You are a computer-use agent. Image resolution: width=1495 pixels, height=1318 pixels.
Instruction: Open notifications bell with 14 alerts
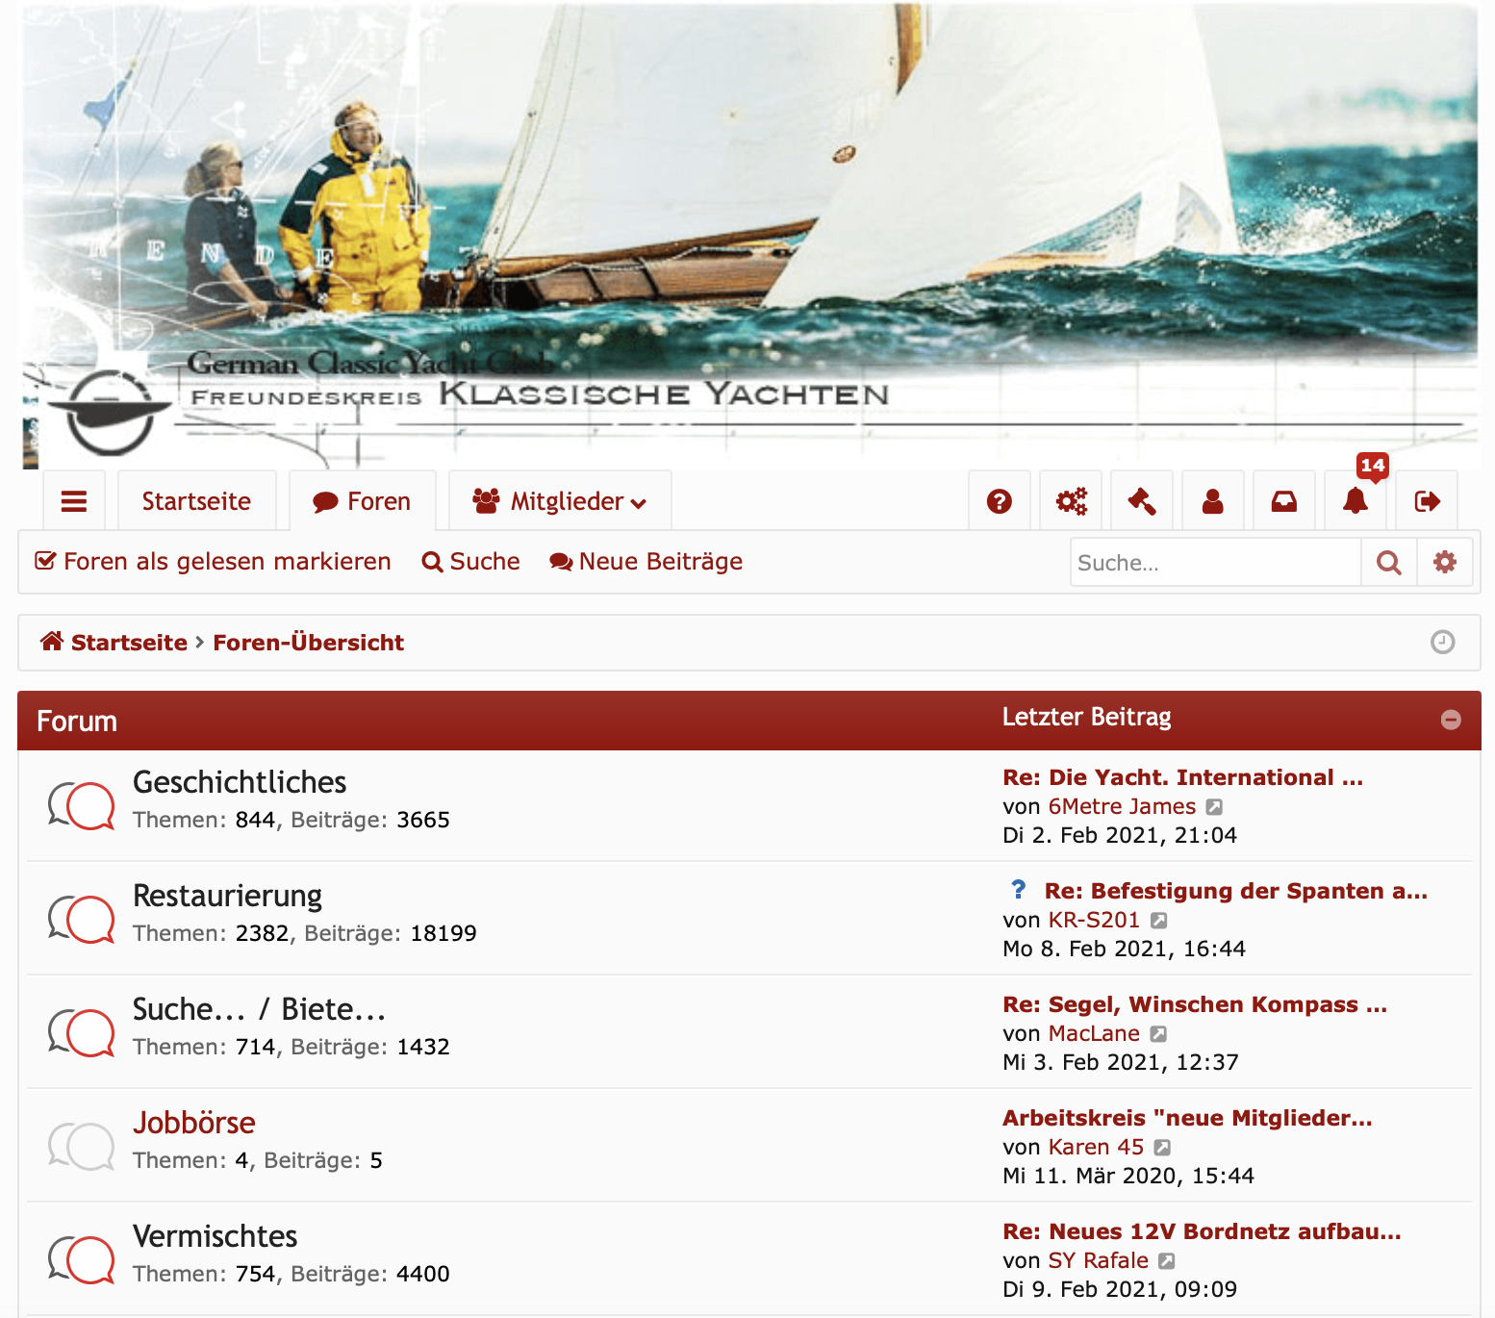click(1356, 501)
